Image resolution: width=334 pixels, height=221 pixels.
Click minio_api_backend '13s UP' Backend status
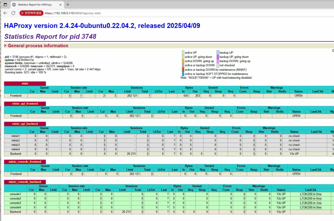tap(294, 154)
